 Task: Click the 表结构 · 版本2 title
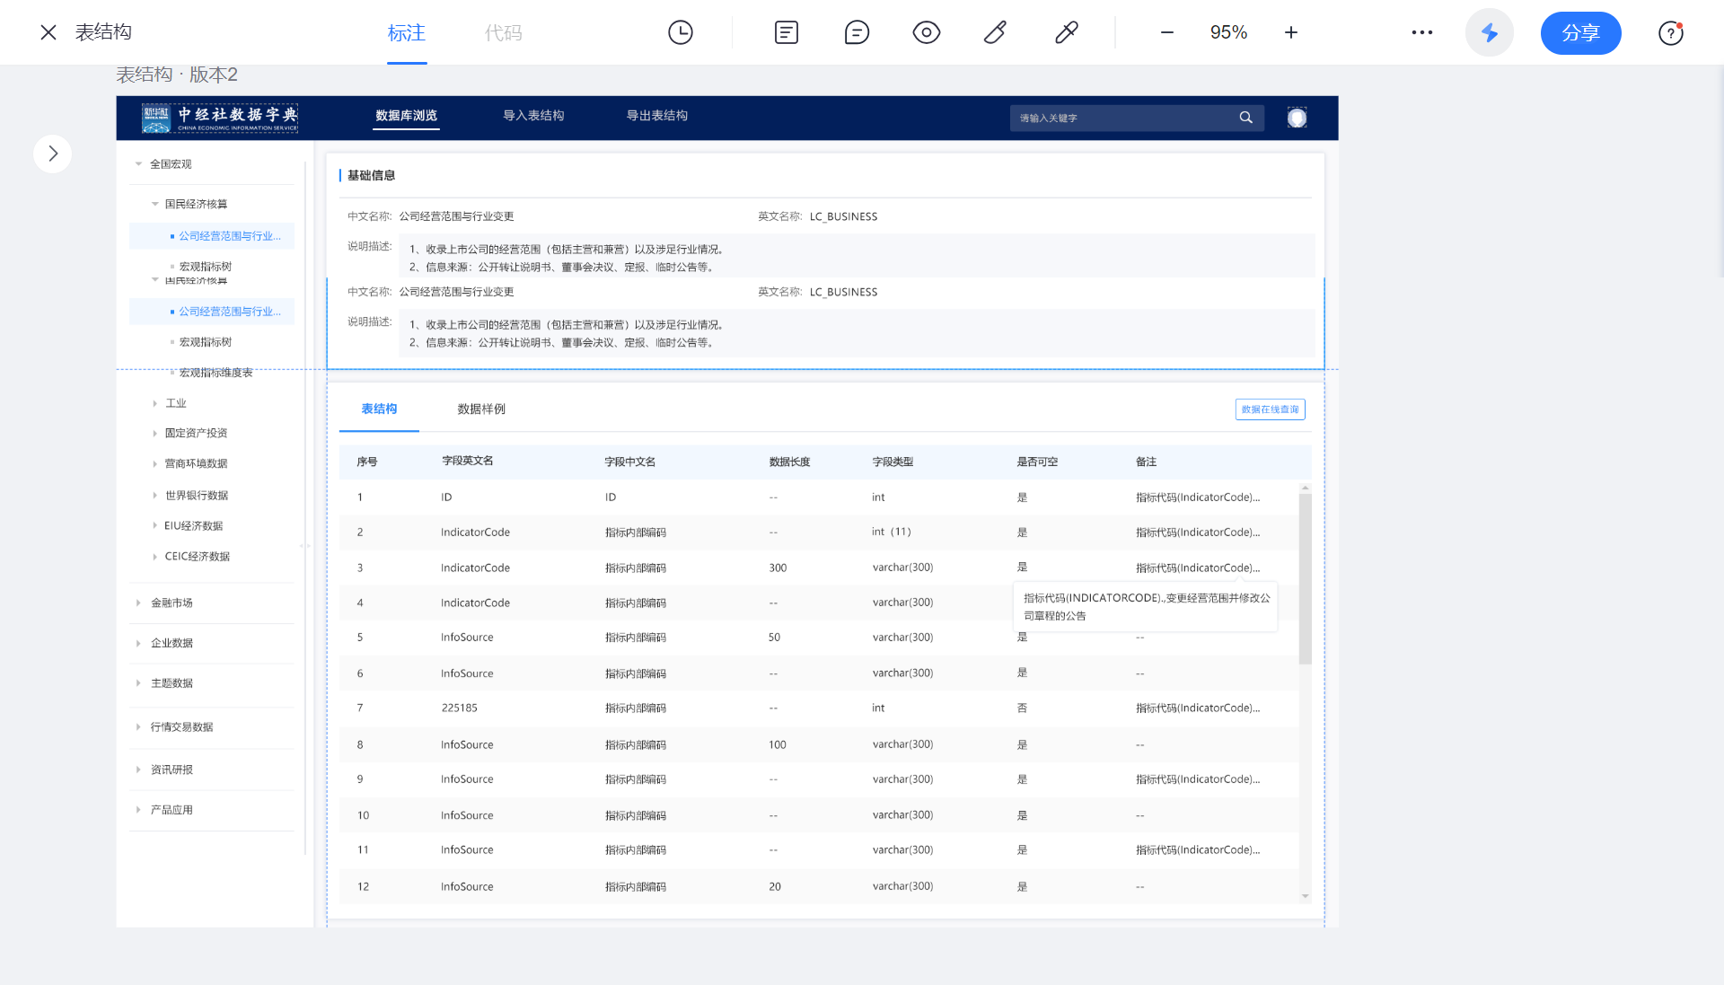177,75
